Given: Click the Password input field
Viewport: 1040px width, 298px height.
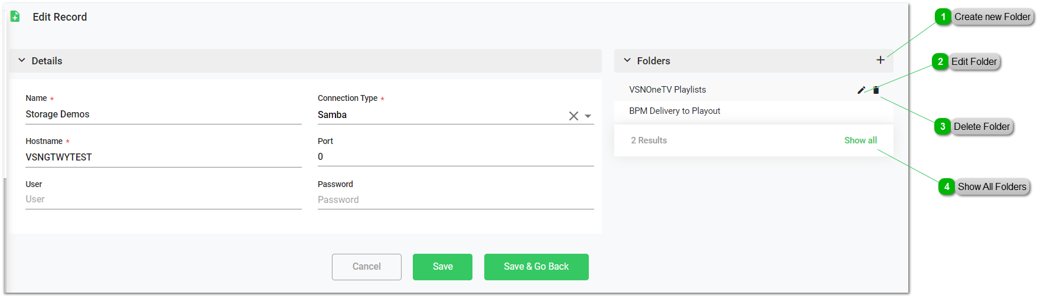Looking at the screenshot, I should coord(455,200).
